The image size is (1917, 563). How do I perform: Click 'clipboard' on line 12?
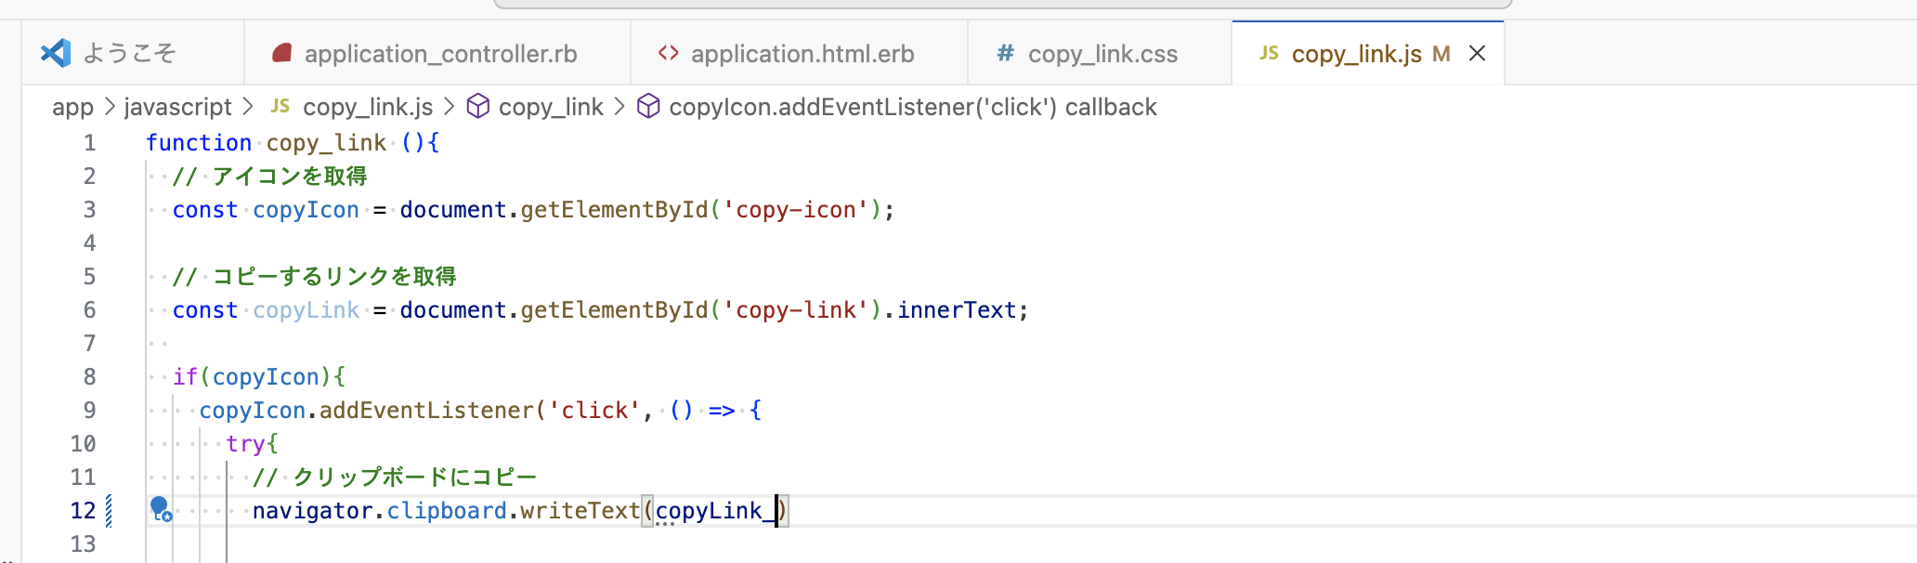(447, 510)
